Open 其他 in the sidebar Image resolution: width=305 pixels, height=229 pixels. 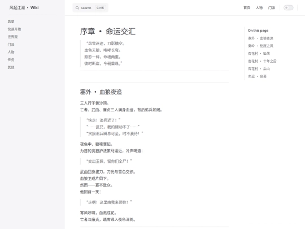11,67
